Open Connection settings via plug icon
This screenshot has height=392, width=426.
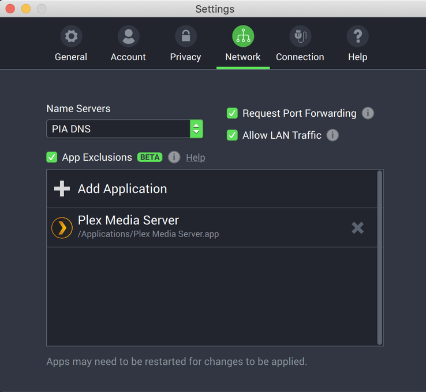pos(300,37)
